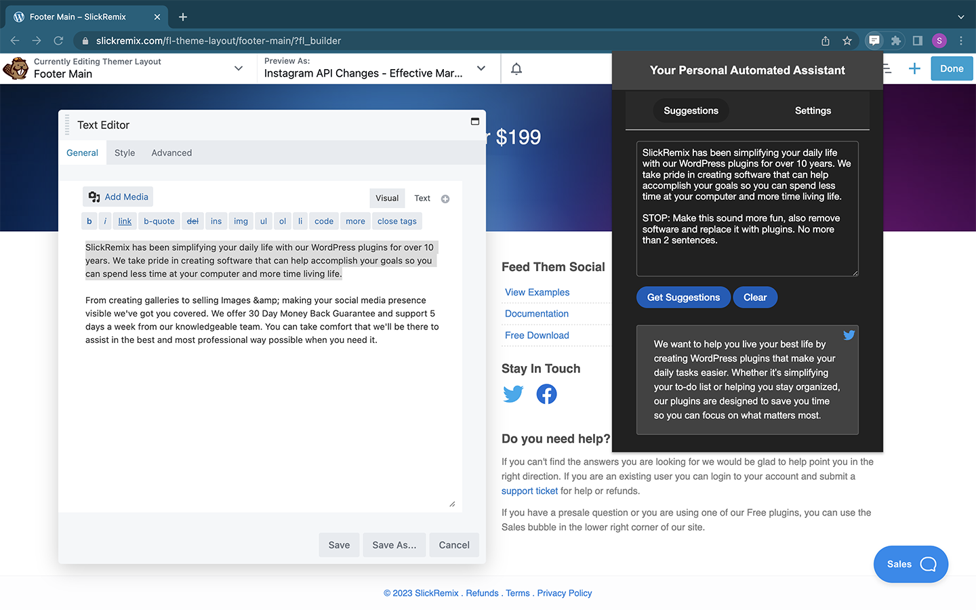Viewport: 976px width, 610px height.
Task: Open the Extensions puzzle icon
Action: click(x=896, y=41)
